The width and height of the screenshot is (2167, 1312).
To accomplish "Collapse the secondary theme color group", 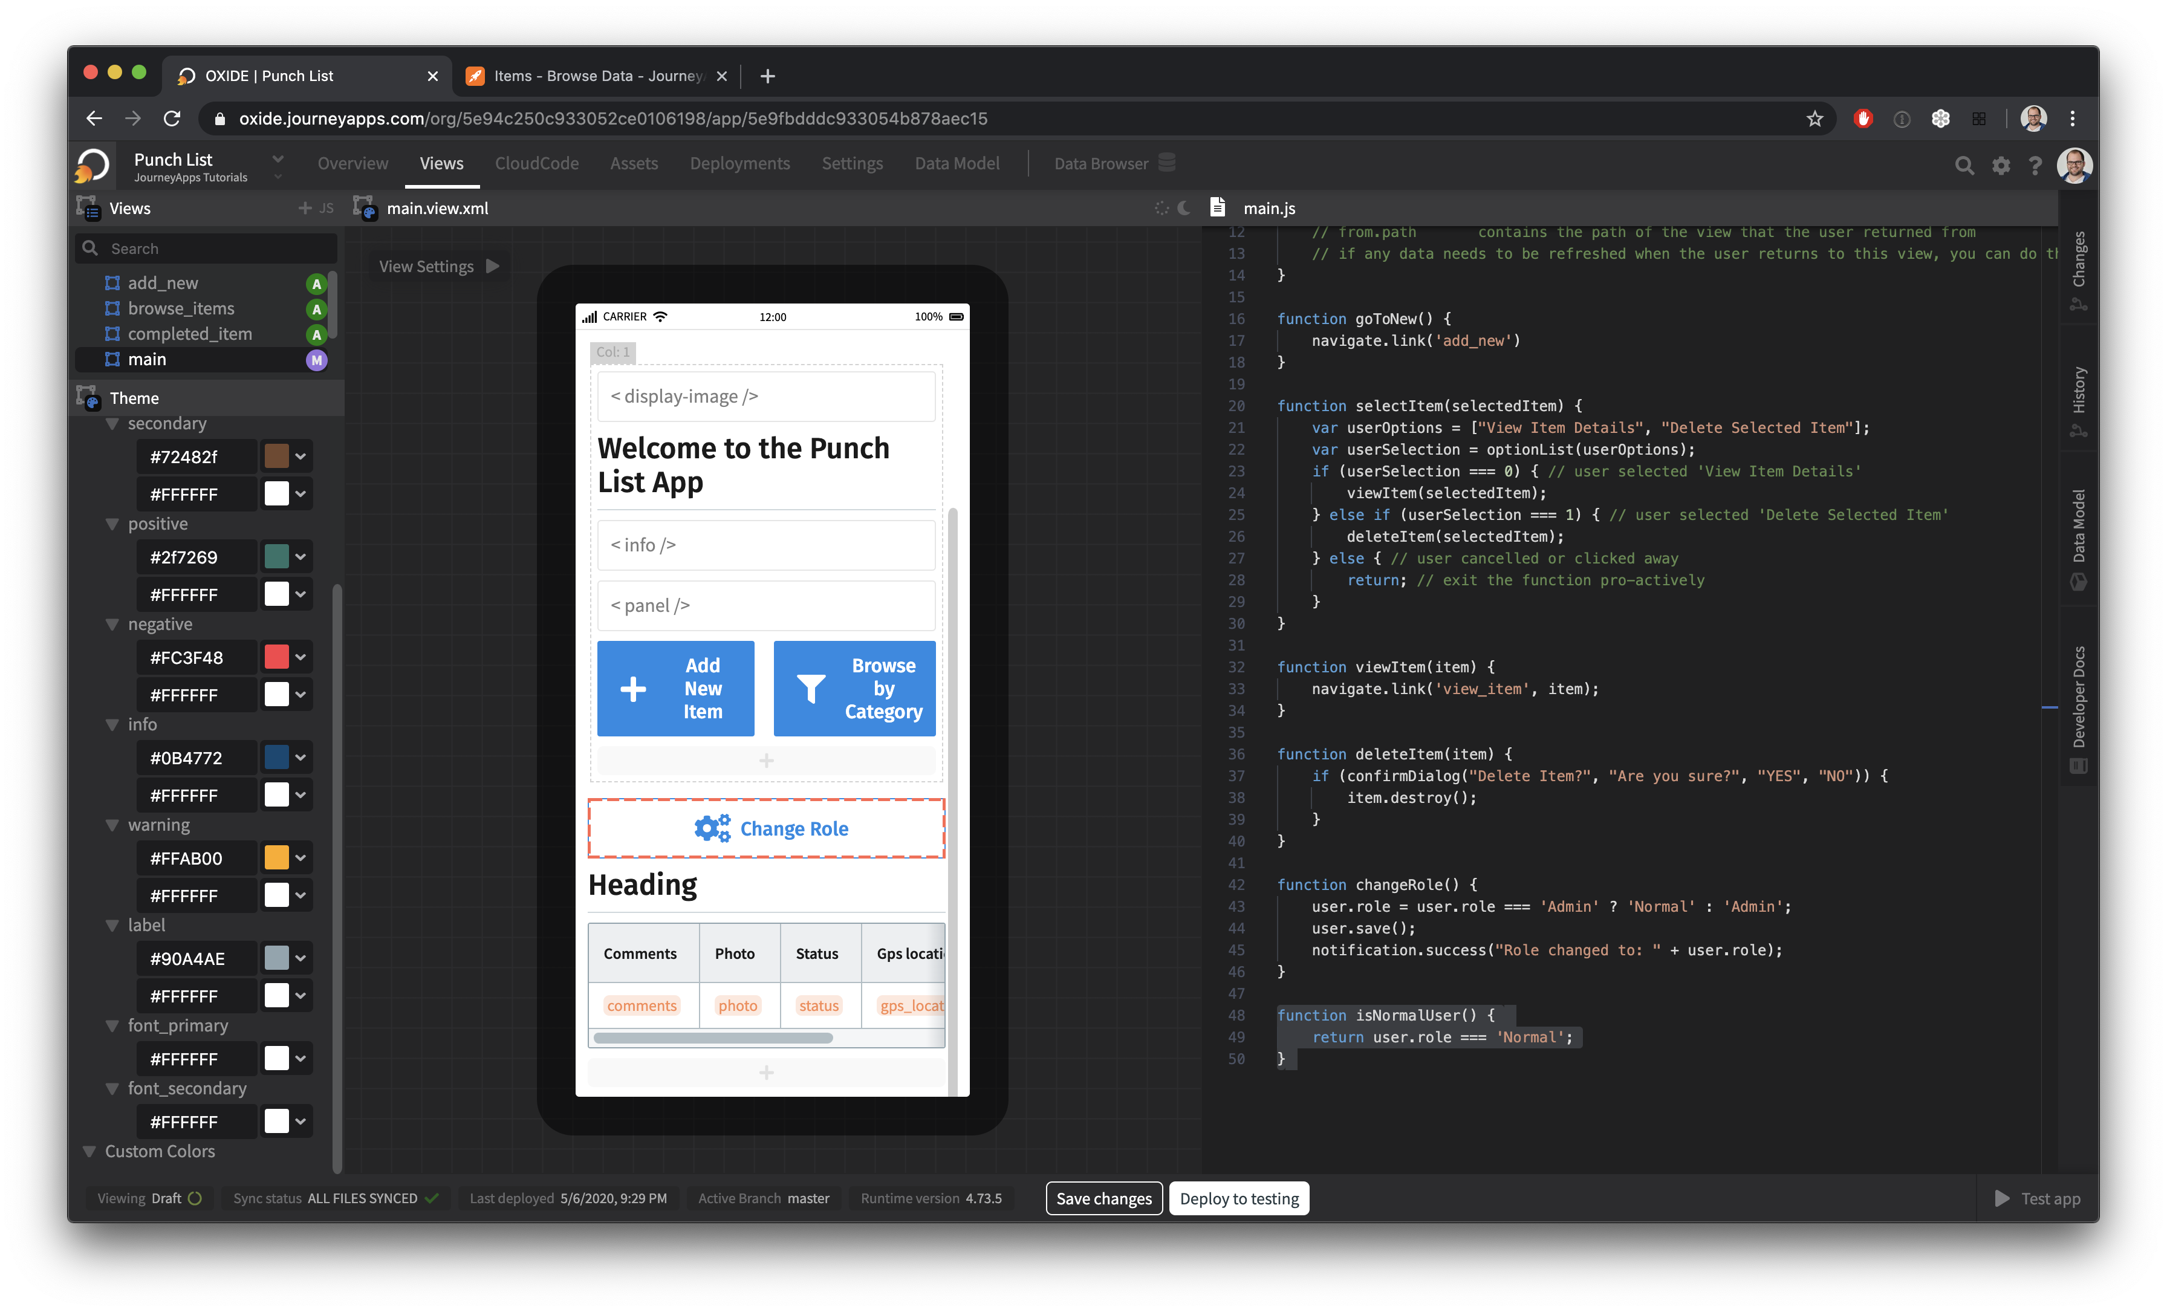I will (x=112, y=424).
